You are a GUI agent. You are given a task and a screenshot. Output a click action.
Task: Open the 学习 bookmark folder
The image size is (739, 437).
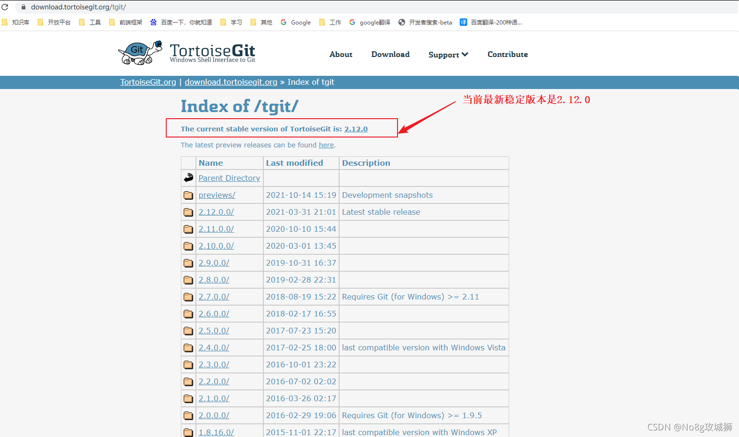[x=231, y=22]
